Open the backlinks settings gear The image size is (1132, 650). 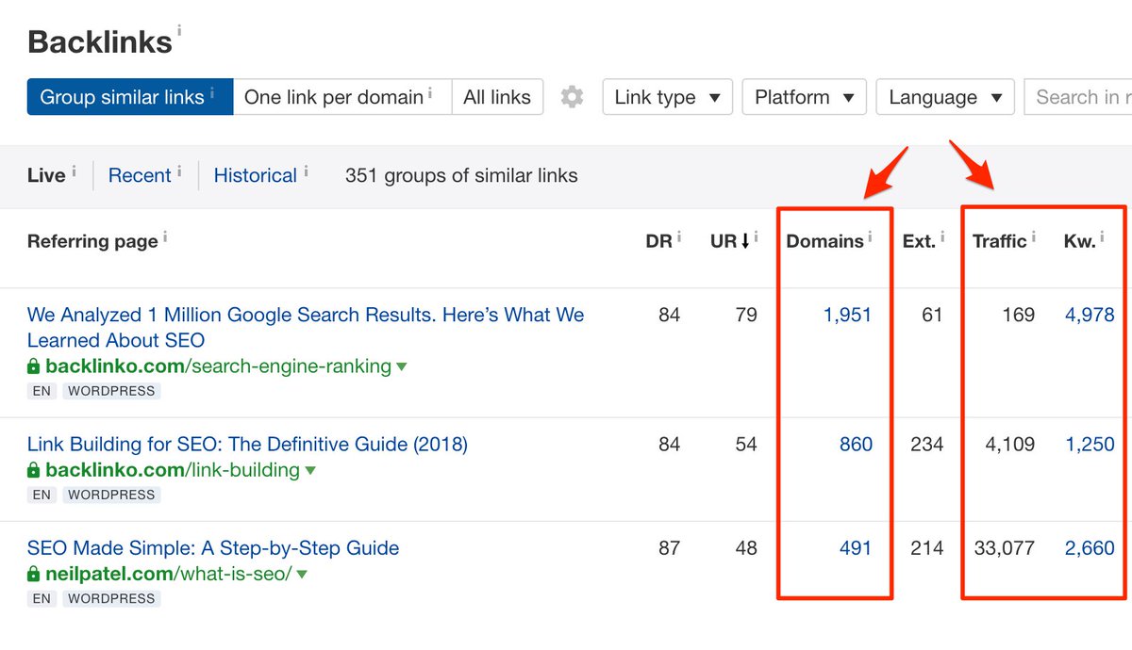pyautogui.click(x=572, y=97)
